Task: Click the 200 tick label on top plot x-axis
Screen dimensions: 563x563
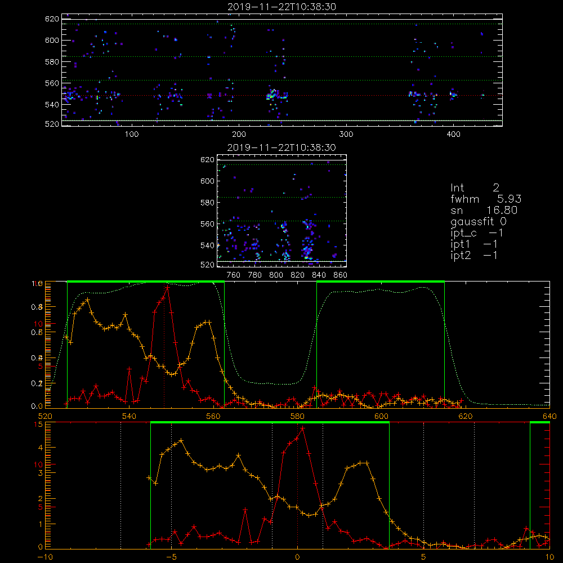Action: [x=239, y=134]
